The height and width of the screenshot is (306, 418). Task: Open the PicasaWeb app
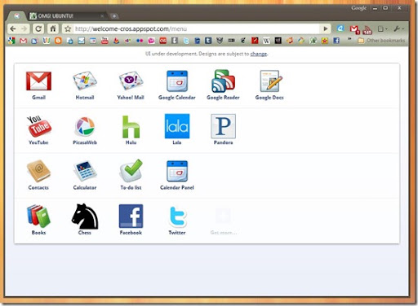85,126
